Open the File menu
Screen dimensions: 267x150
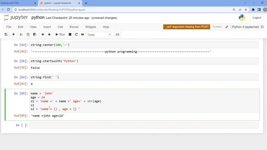(9, 27)
